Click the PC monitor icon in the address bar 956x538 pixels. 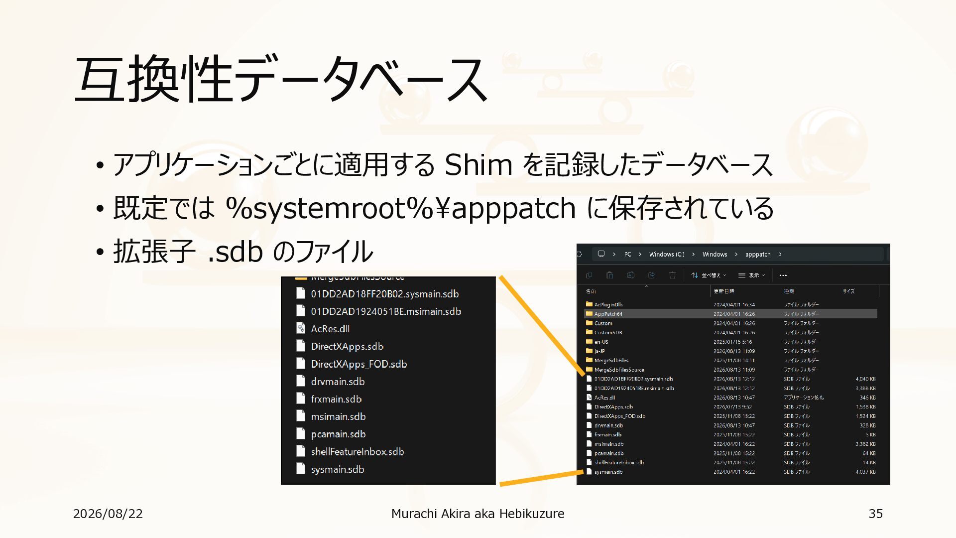[x=601, y=254]
